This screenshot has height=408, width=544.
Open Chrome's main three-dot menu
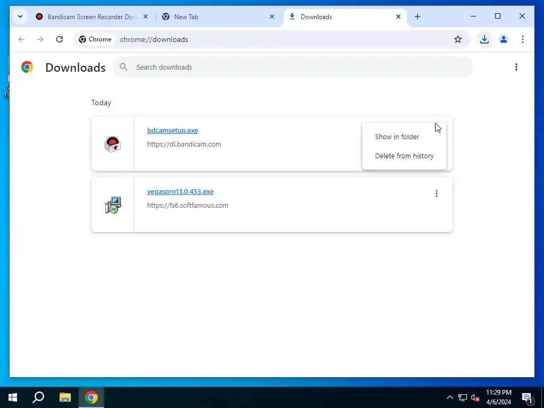[523, 39]
